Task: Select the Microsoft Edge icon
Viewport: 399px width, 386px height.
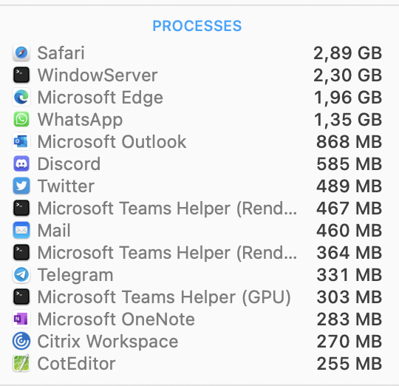Action: pyautogui.click(x=21, y=98)
